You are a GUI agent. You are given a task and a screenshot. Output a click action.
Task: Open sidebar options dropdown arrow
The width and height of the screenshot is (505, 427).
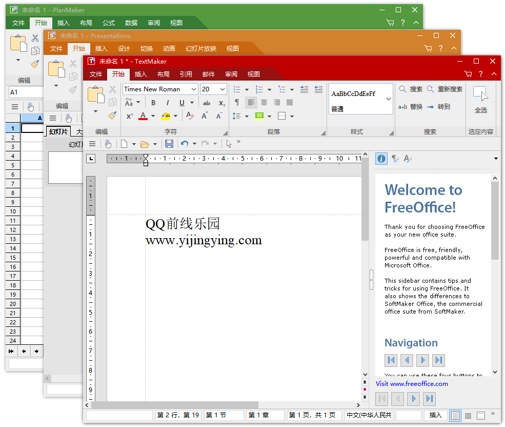point(496,159)
